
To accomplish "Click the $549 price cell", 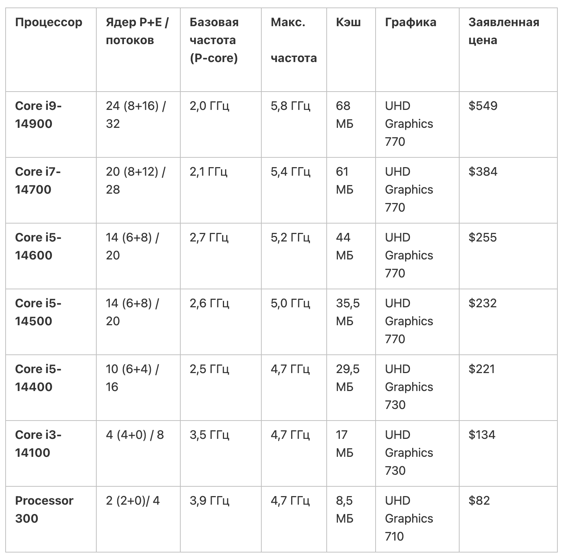I will (x=483, y=106).
